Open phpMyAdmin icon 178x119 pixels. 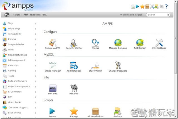point(95,66)
